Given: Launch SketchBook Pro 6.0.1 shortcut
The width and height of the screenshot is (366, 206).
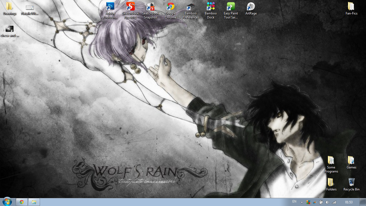Looking at the screenshot, I should [130, 7].
